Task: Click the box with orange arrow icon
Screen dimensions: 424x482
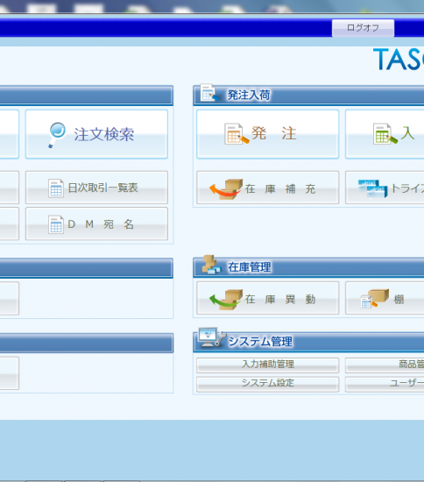Action: pos(226,188)
